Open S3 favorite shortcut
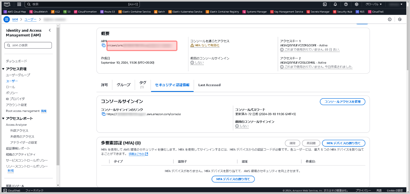Viewport: 410px width, 194px height. pos(67,12)
